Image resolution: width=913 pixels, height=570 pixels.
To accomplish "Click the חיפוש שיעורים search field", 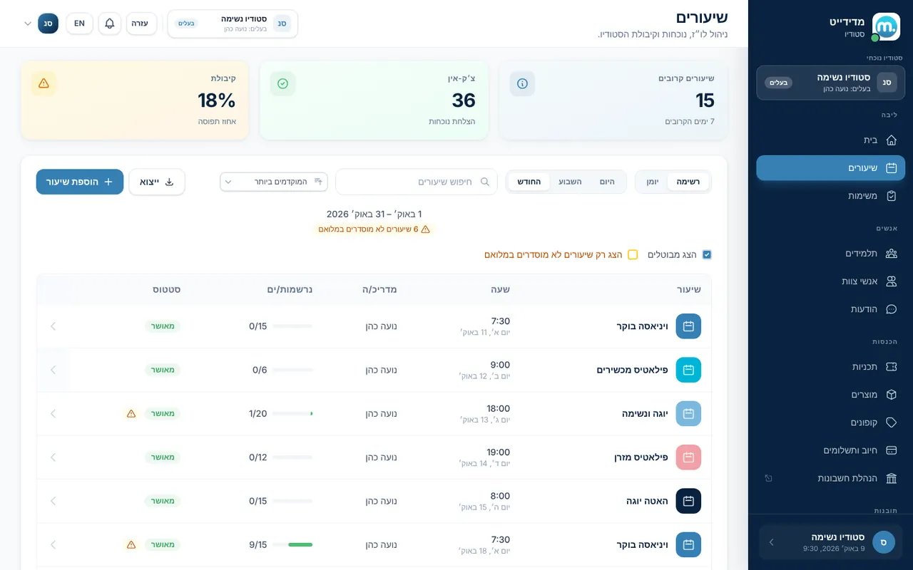I will point(417,182).
